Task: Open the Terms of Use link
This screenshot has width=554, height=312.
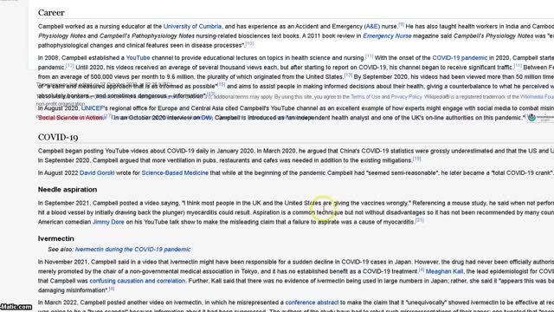Action: (365, 96)
